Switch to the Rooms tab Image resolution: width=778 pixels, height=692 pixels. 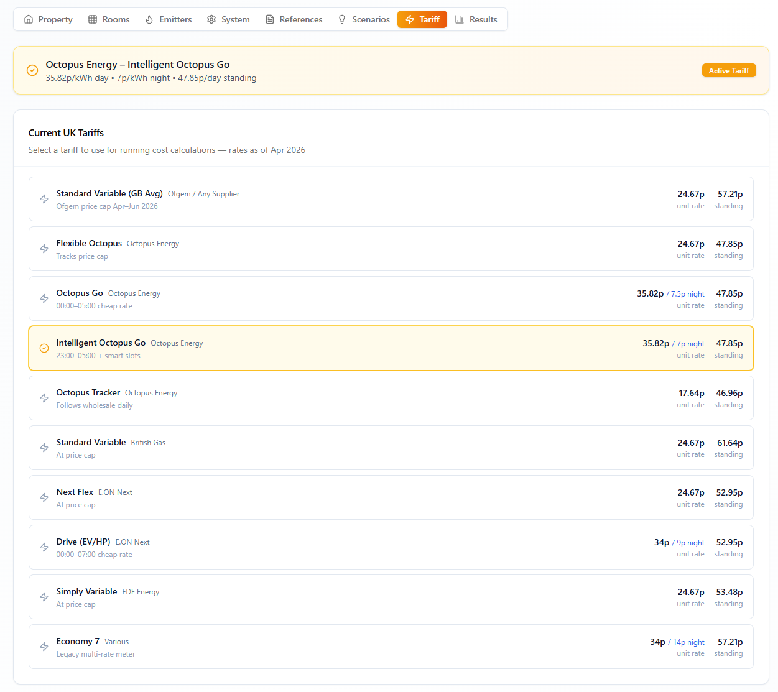pyautogui.click(x=109, y=19)
